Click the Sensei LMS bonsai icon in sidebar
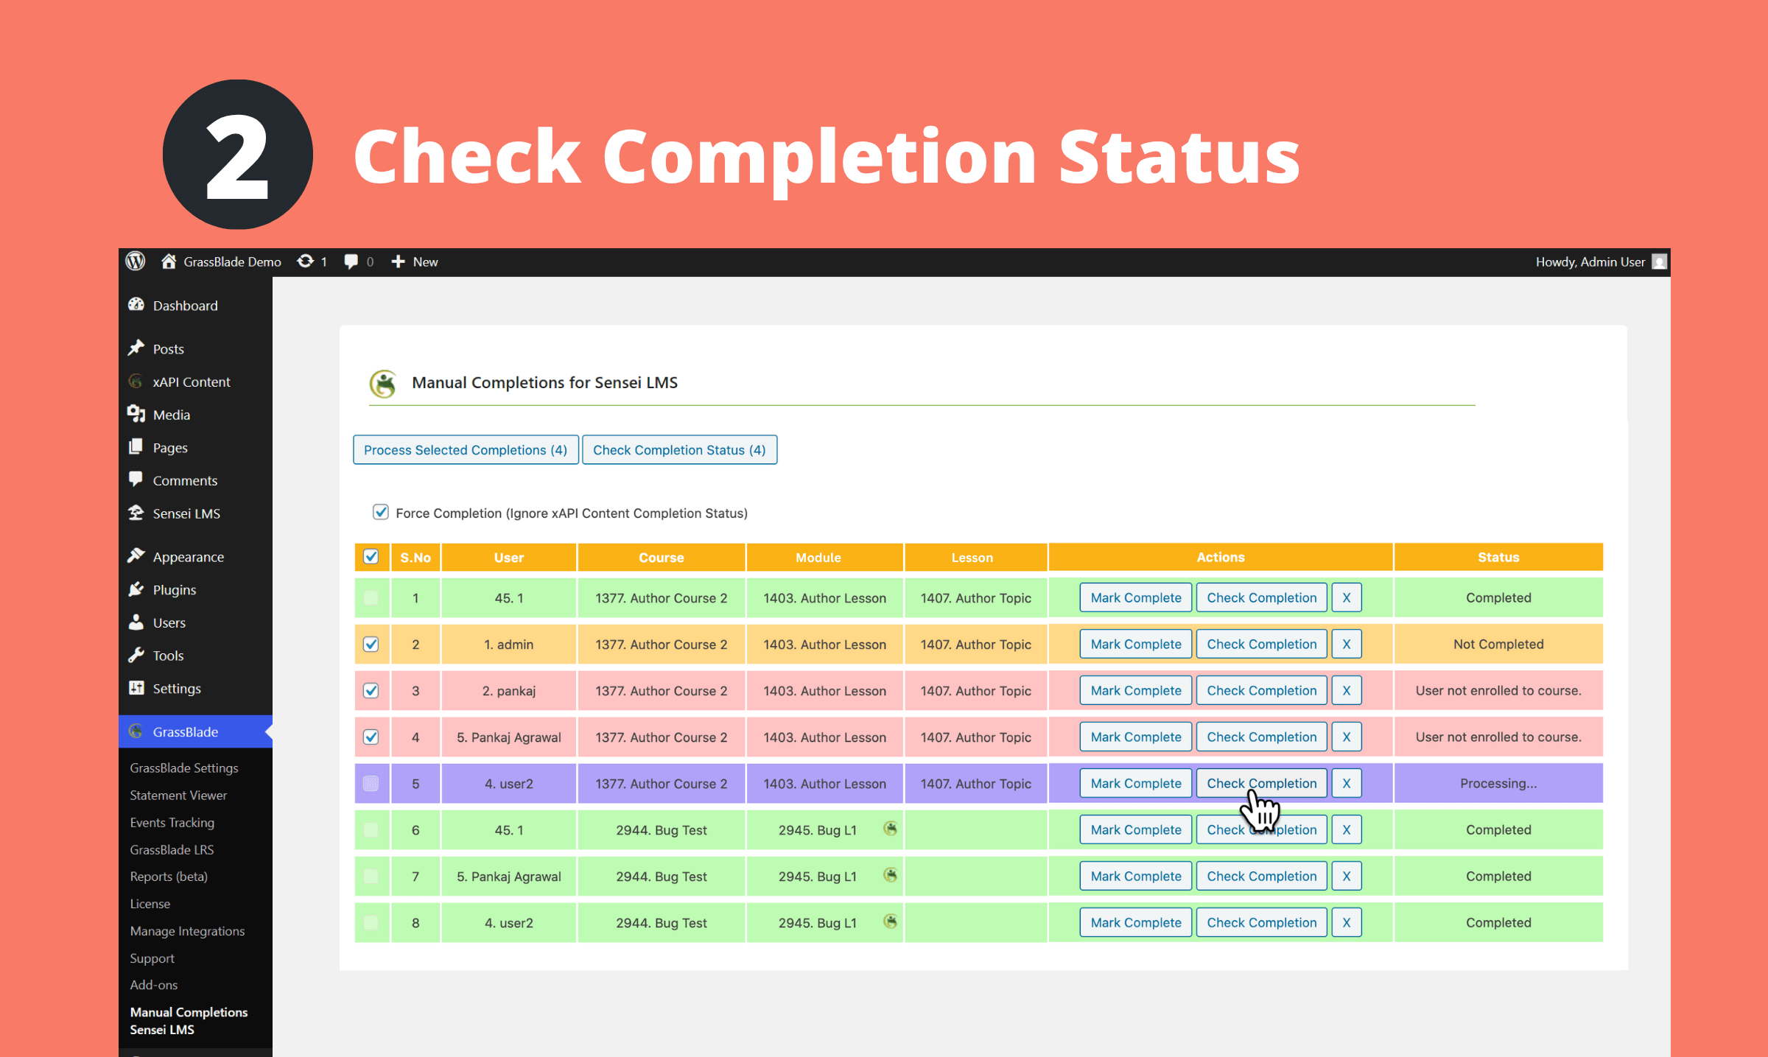1768x1057 pixels. pyautogui.click(x=136, y=513)
